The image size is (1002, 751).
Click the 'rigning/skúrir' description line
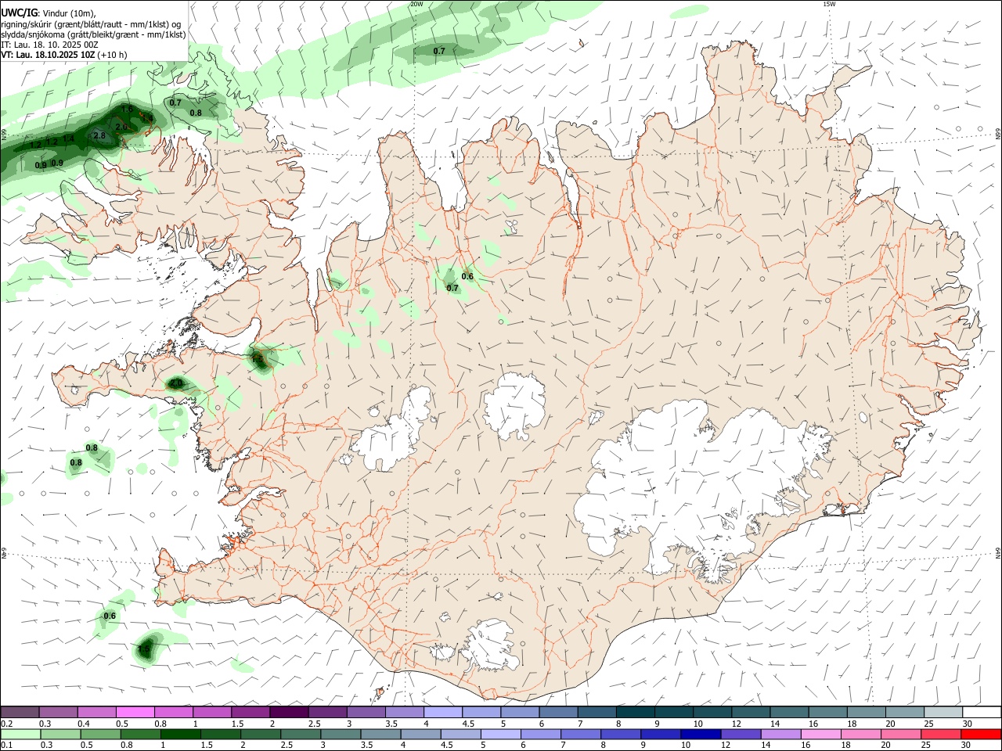point(91,24)
